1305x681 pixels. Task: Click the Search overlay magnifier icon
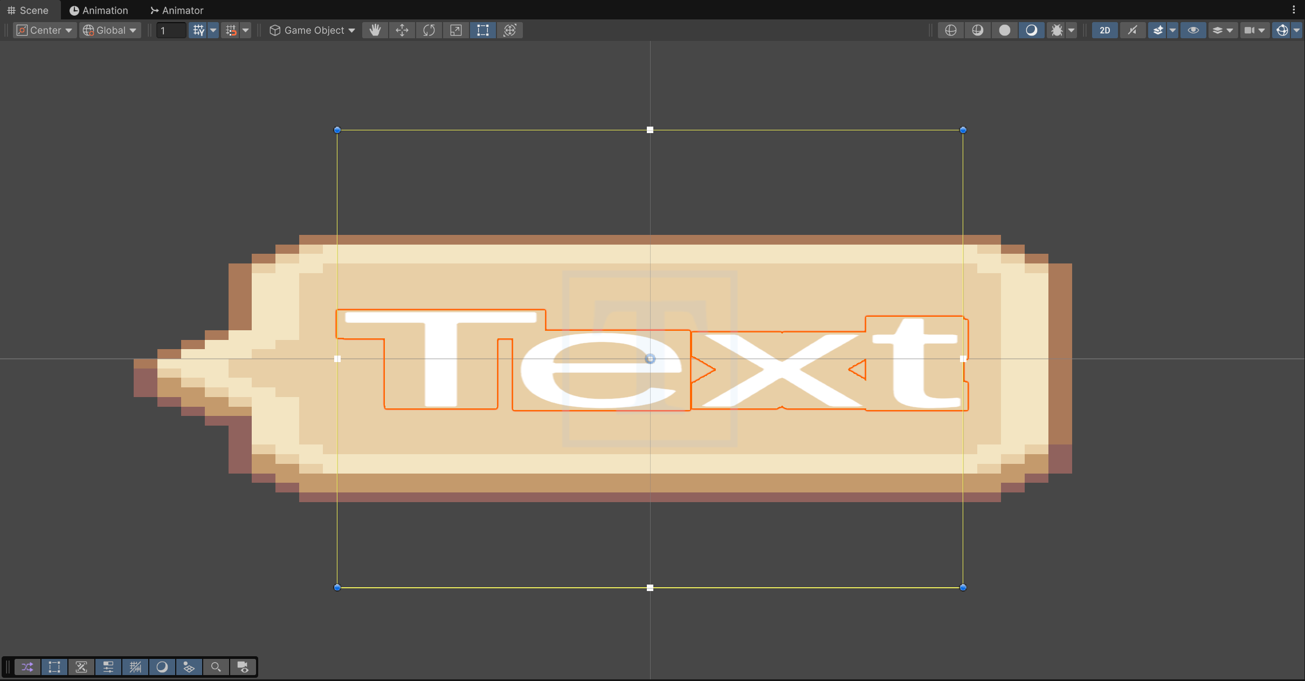point(216,667)
